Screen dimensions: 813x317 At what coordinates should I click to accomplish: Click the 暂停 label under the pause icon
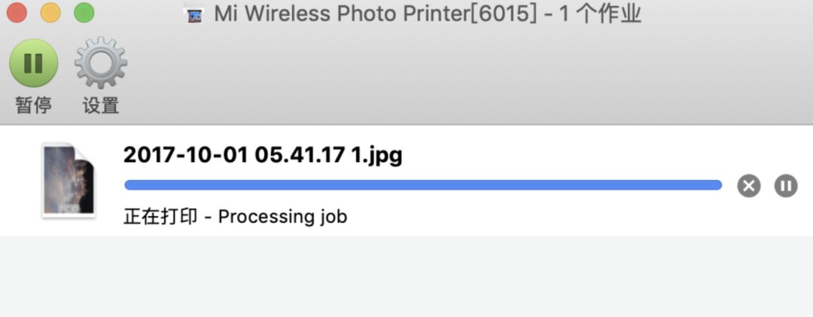[33, 105]
